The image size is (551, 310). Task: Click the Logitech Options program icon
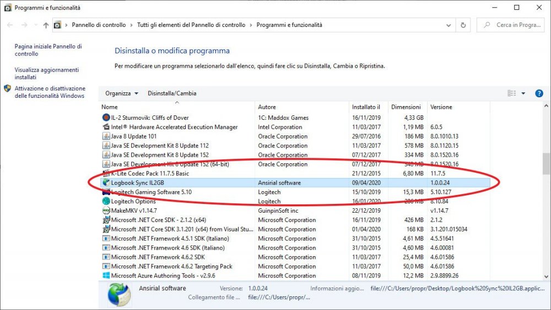(x=106, y=201)
